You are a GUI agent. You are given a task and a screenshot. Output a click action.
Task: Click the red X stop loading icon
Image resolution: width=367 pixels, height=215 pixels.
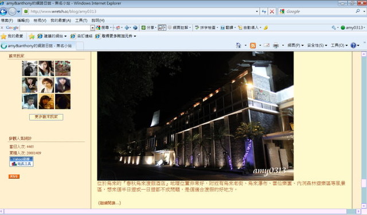[x=272, y=11]
